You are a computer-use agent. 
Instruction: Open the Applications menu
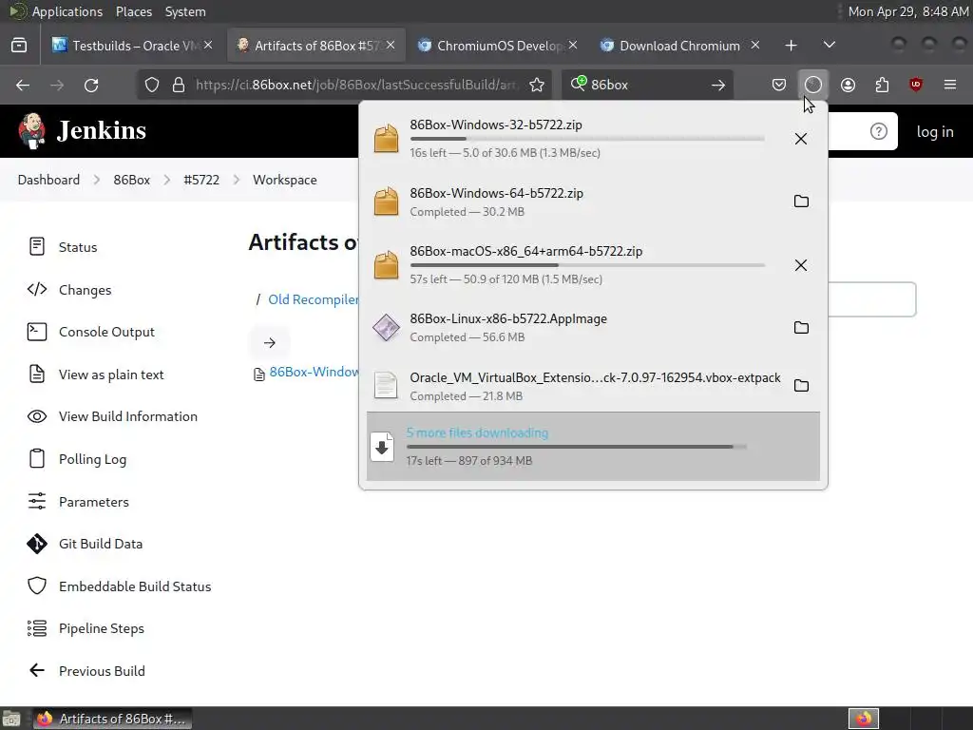click(x=67, y=11)
